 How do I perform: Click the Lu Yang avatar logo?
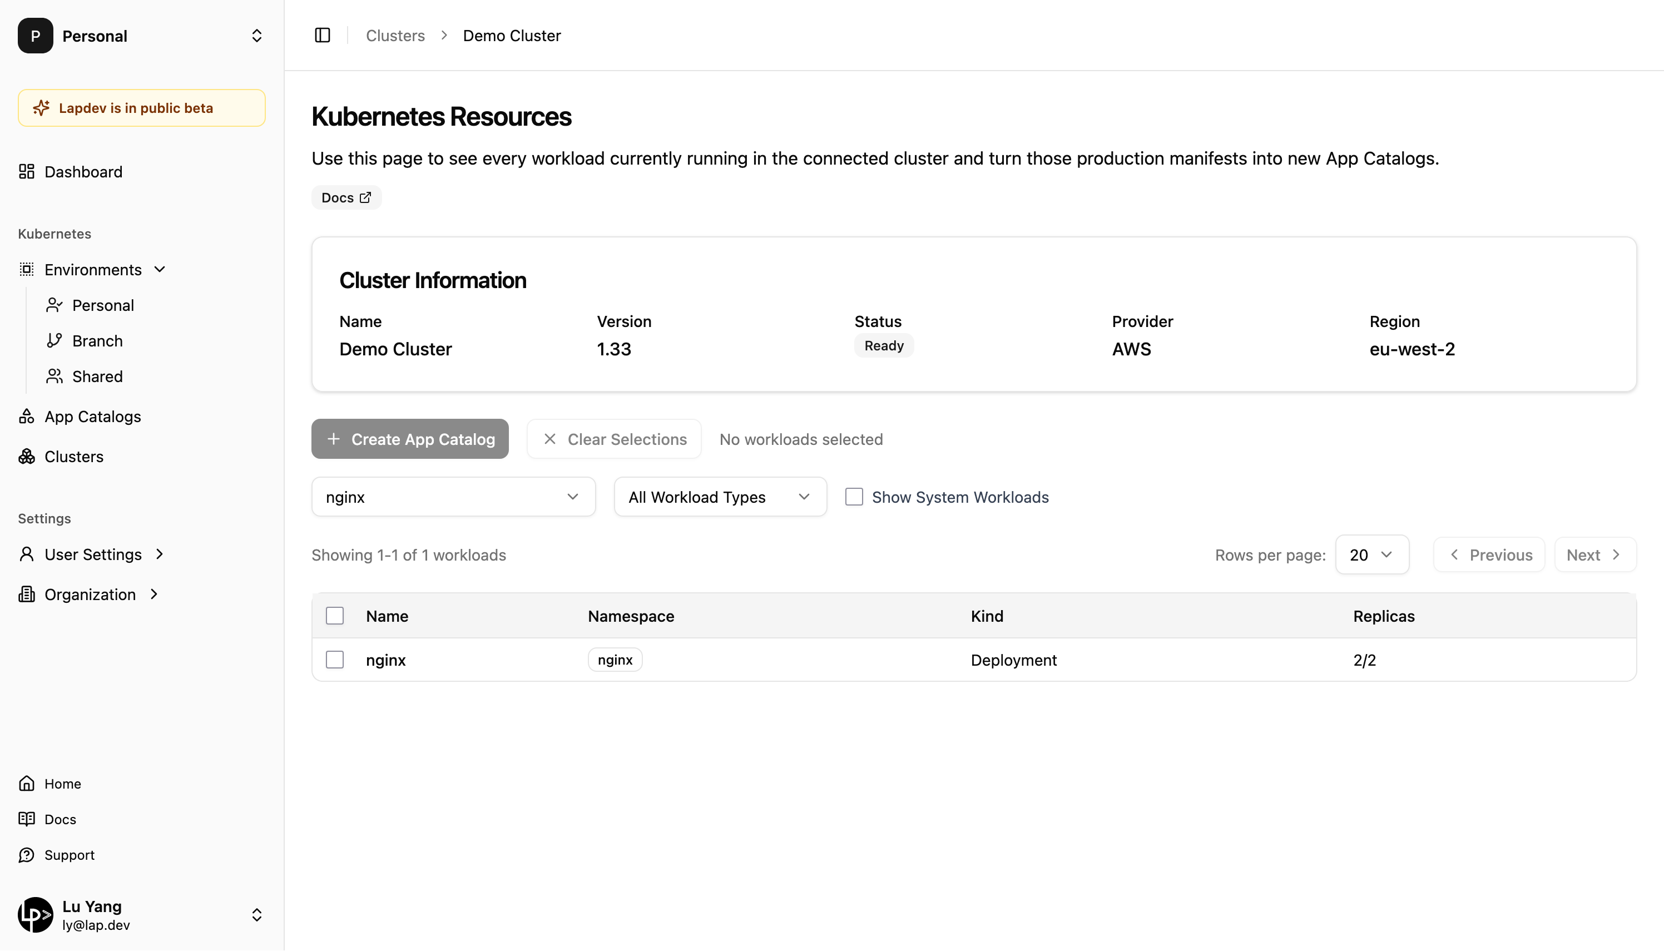click(35, 914)
